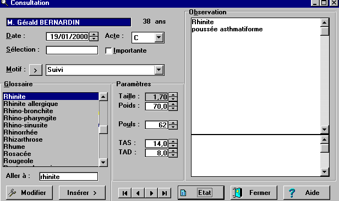Decrease the TAS value

173,146
